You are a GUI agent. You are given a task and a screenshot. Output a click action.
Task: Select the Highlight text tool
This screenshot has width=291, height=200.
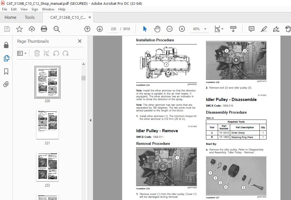pyautogui.click(x=264, y=29)
